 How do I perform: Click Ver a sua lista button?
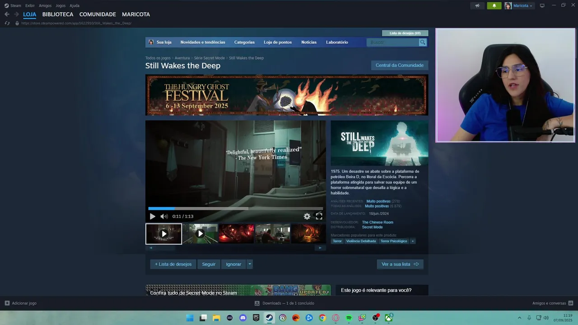400,264
